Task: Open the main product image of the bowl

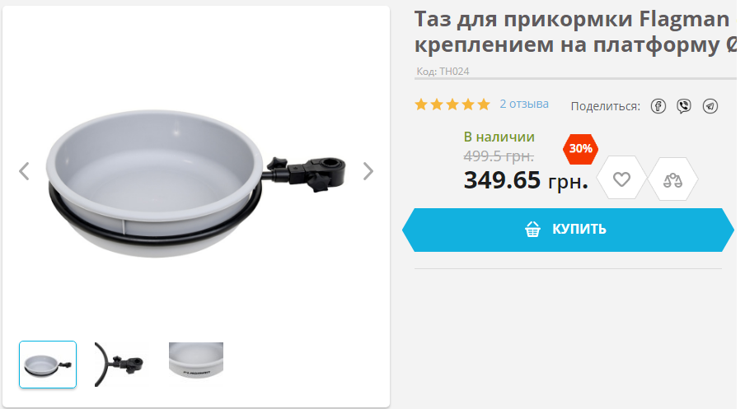Action: tap(196, 184)
